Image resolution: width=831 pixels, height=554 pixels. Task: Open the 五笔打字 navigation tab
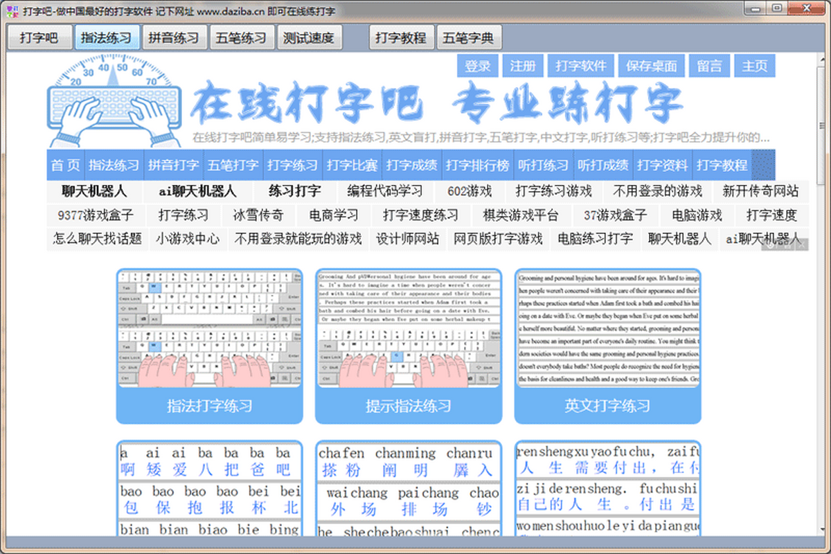click(x=233, y=166)
